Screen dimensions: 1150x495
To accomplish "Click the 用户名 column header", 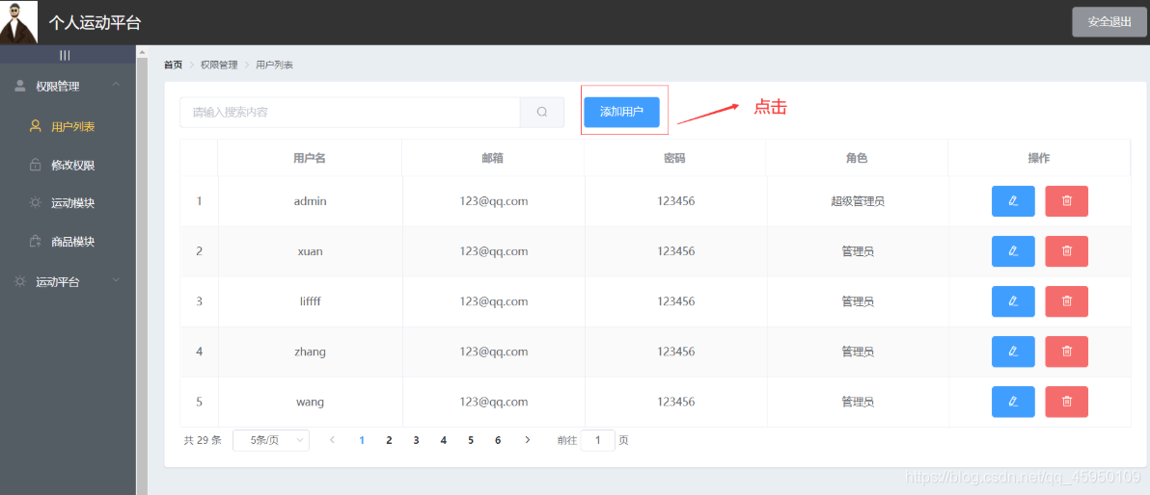I will tap(310, 158).
